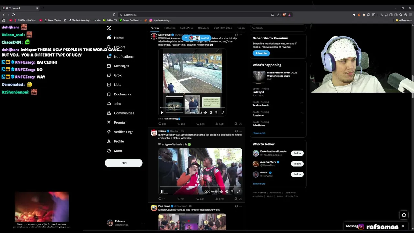Viewport: 414px width, 233px height.
Task: Open Verified Orgs in the sidebar
Action: [x=120, y=132]
